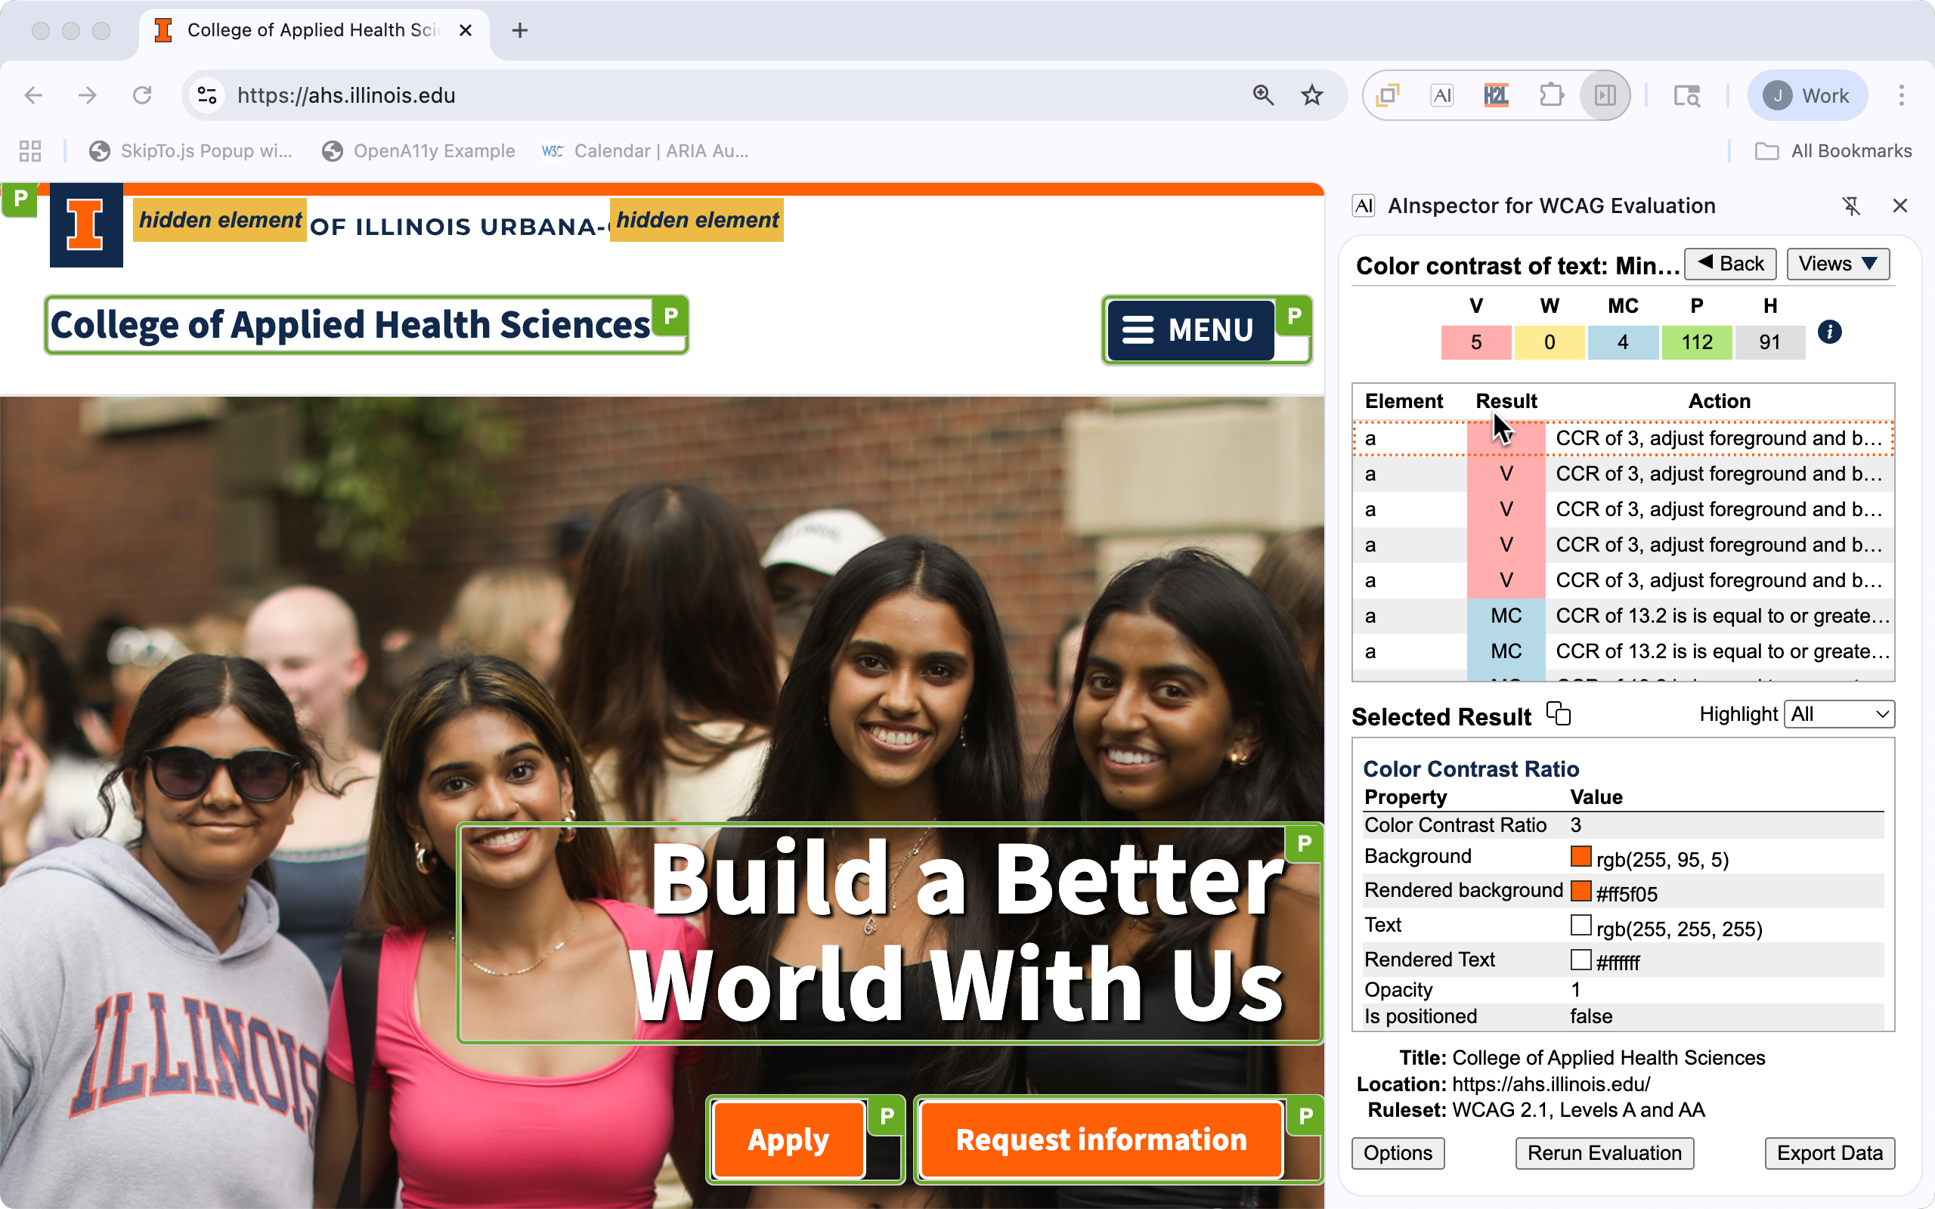This screenshot has width=1935, height=1209.
Task: Bookmark this page with the star icon
Action: point(1312,95)
